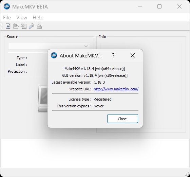Click the Backup disc toolbar icon
Screen dimensions: 190x177
pyautogui.click(x=24, y=26)
